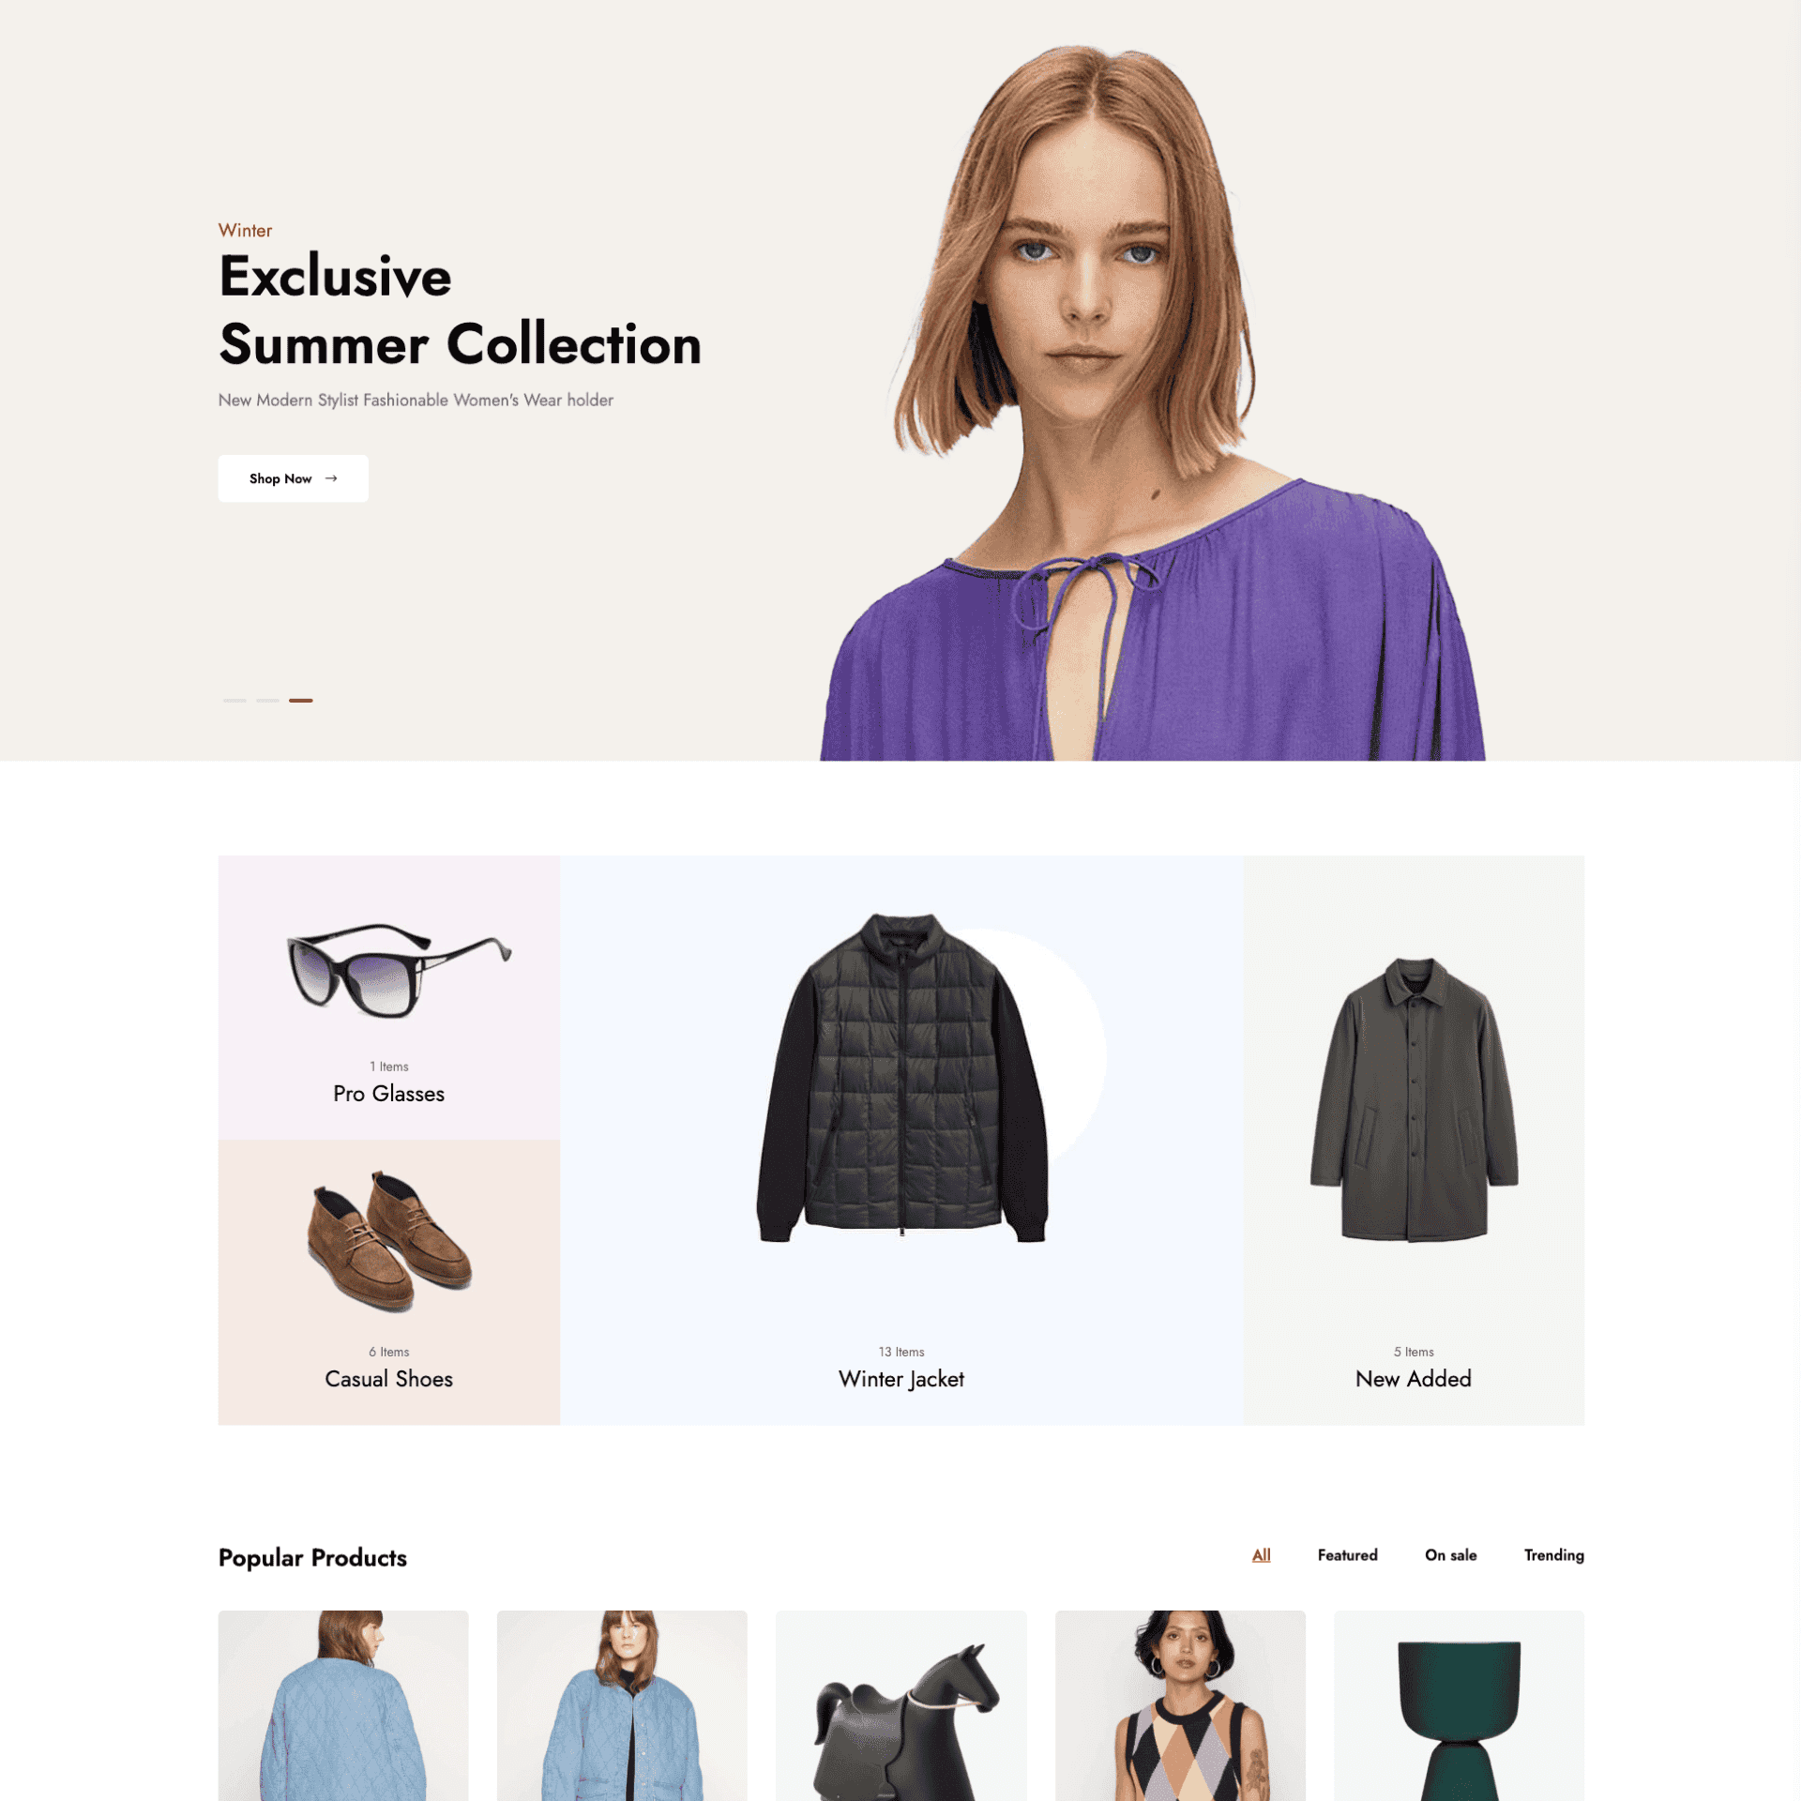Click the Shop Now button
The width and height of the screenshot is (1801, 1801).
pyautogui.click(x=293, y=478)
